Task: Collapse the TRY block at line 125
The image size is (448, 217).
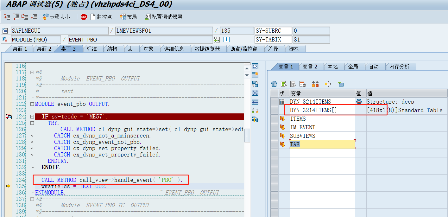Action: point(32,123)
